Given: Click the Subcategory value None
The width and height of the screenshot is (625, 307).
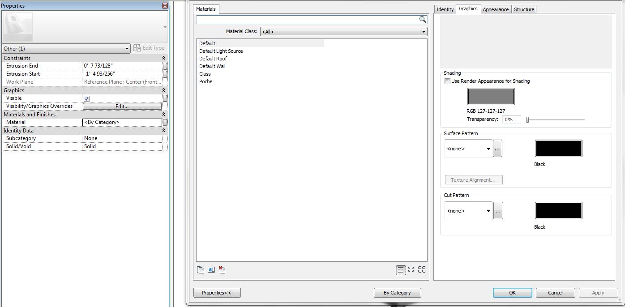Looking at the screenshot, I should [x=122, y=138].
